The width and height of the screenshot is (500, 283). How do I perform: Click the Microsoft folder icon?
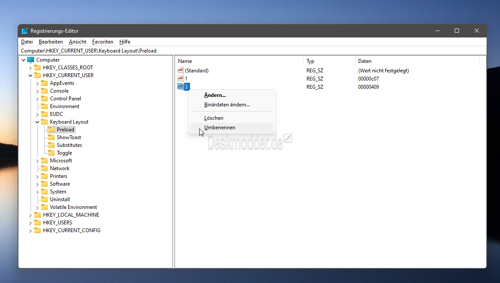(44, 161)
